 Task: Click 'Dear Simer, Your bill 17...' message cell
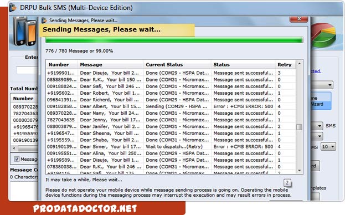click(110, 146)
